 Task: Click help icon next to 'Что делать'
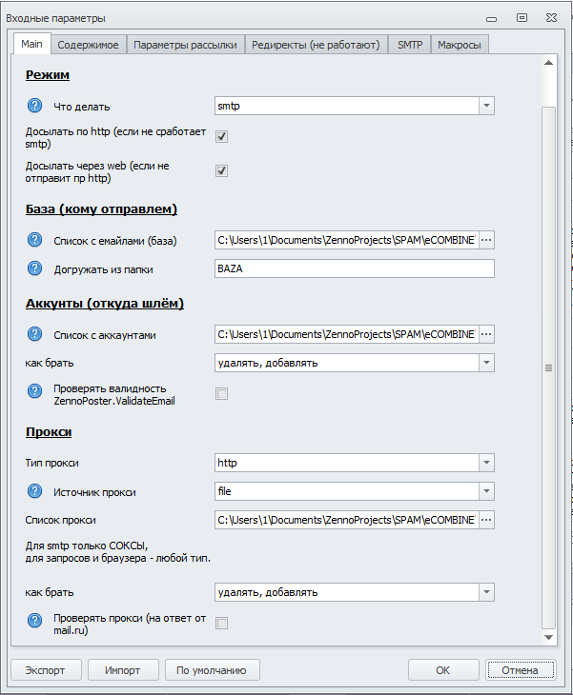[35, 107]
